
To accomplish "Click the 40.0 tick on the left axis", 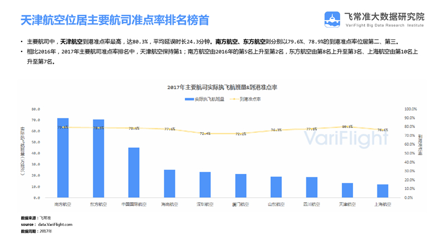I will coord(36,153).
